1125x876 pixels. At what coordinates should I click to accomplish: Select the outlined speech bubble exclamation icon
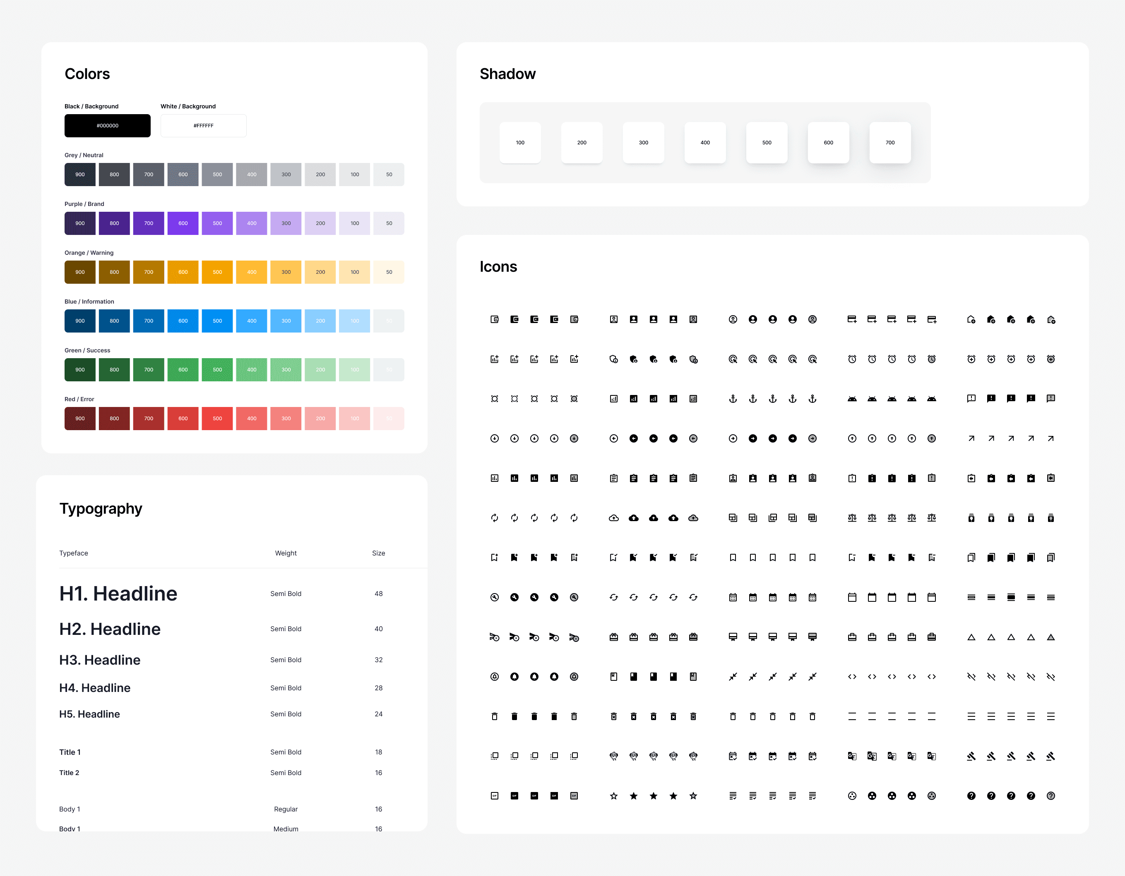(x=971, y=398)
